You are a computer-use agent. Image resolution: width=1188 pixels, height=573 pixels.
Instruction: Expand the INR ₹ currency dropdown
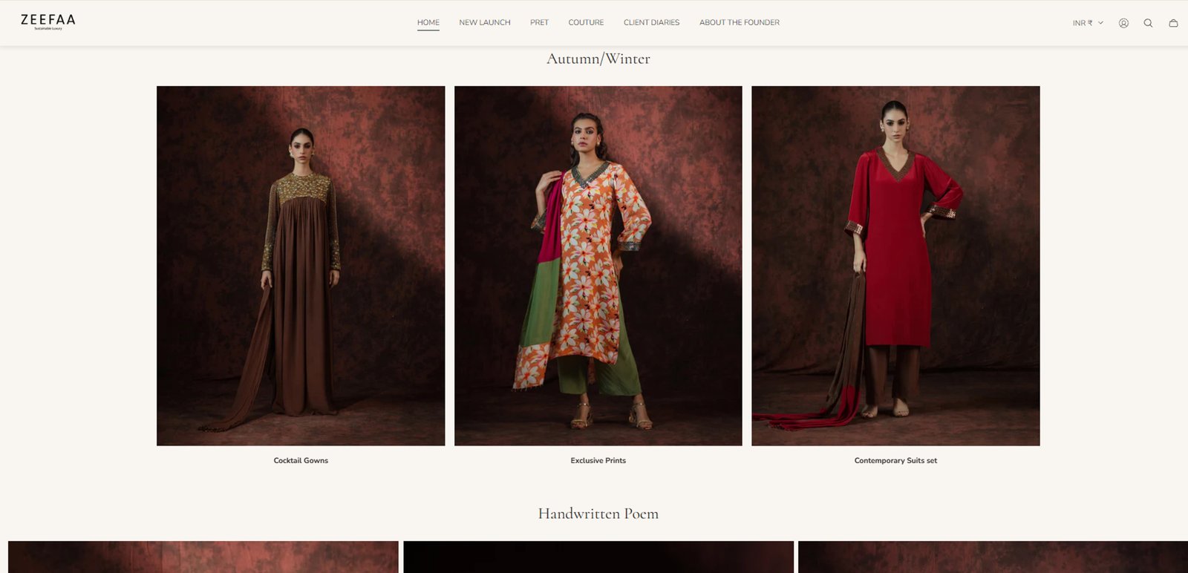(1088, 23)
